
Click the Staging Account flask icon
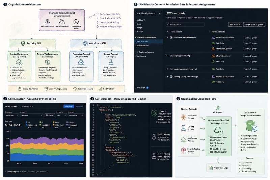[x=111, y=62]
